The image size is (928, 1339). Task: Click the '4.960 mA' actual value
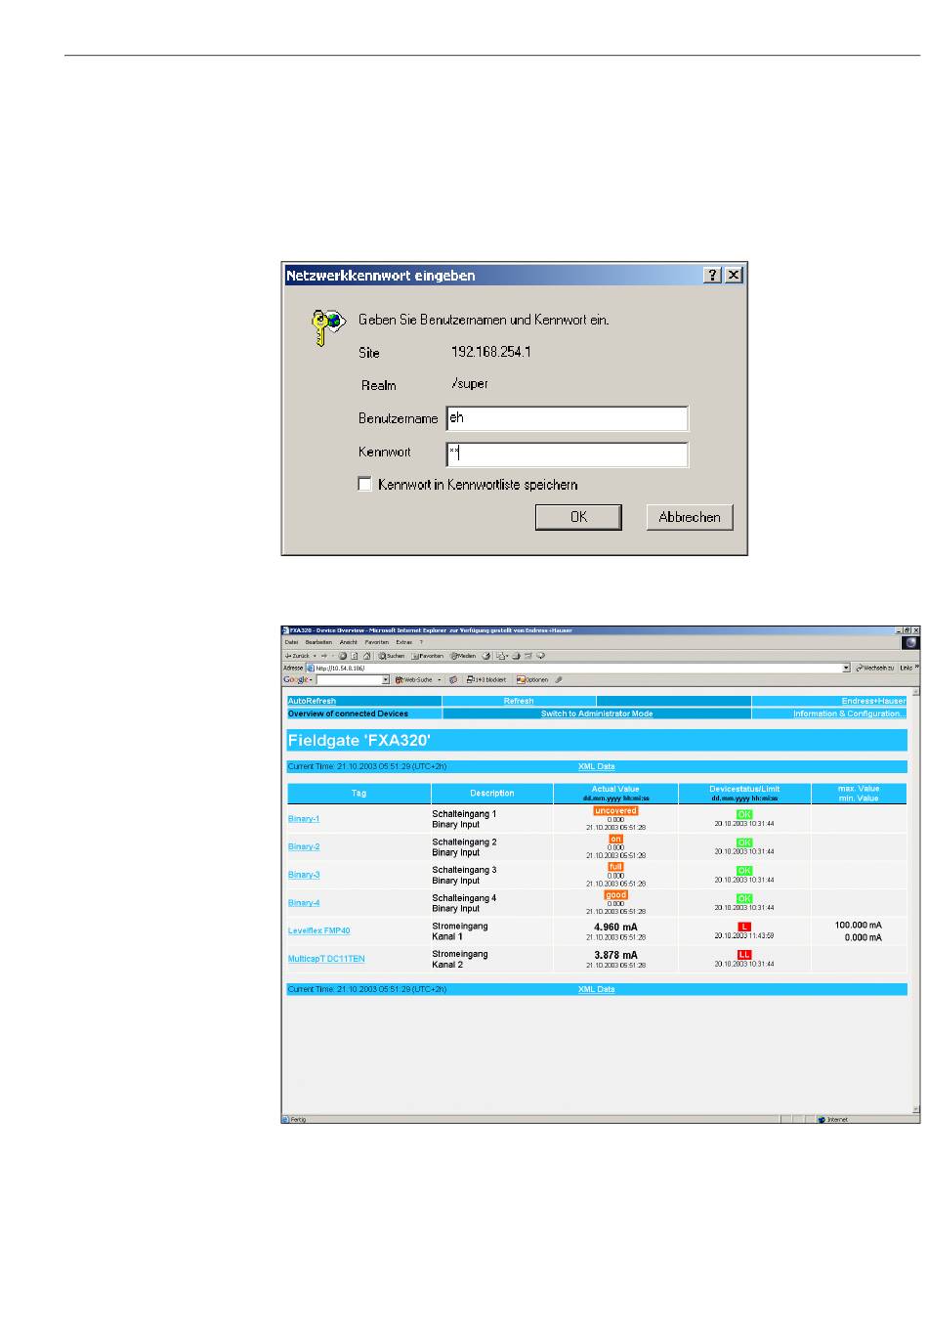[x=615, y=927]
